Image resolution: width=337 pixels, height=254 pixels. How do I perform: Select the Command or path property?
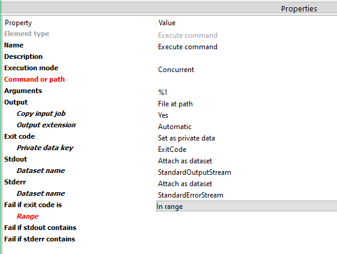point(34,79)
